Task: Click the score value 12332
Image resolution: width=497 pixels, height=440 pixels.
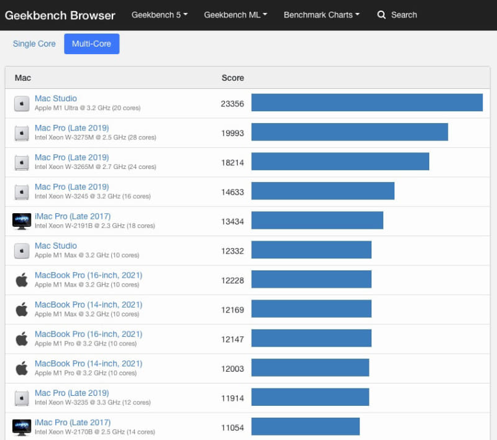Action: (x=232, y=251)
